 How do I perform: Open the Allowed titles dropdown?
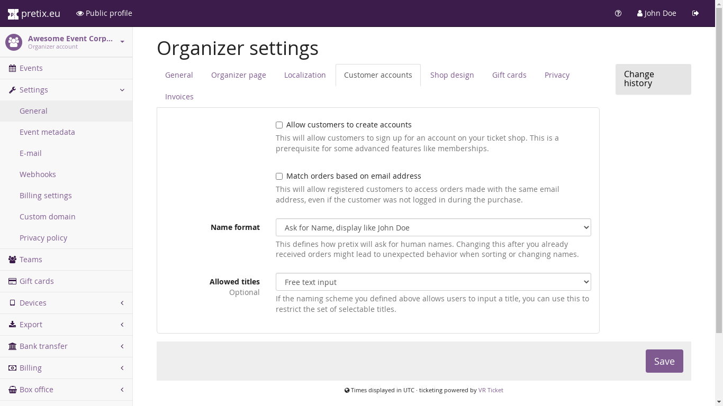click(x=433, y=282)
